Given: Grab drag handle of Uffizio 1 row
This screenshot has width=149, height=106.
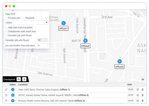Looking at the screenshot, I should (x=6, y=90).
